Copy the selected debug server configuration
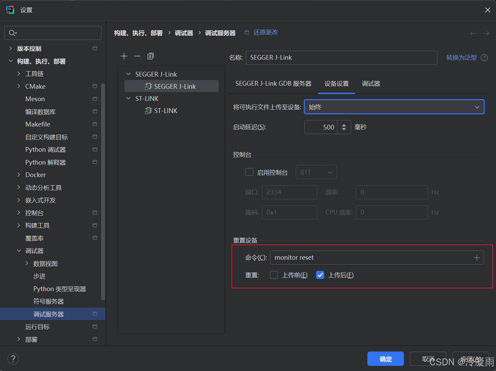The image size is (496, 371). tap(151, 56)
